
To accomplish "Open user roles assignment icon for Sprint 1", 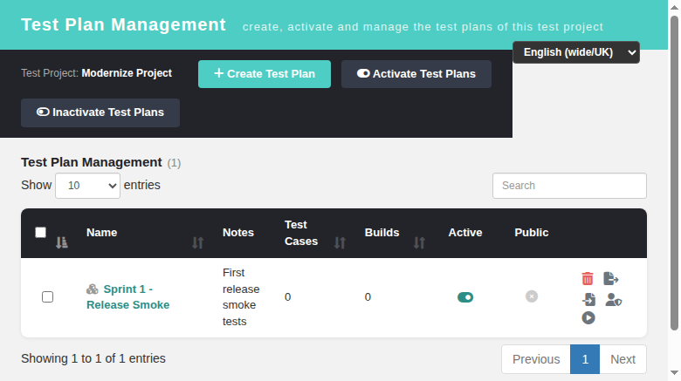I will click(x=613, y=299).
